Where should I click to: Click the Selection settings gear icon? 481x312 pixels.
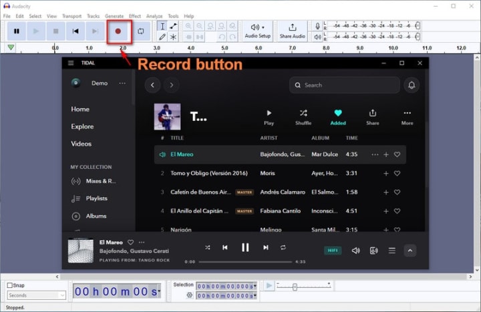(190, 295)
